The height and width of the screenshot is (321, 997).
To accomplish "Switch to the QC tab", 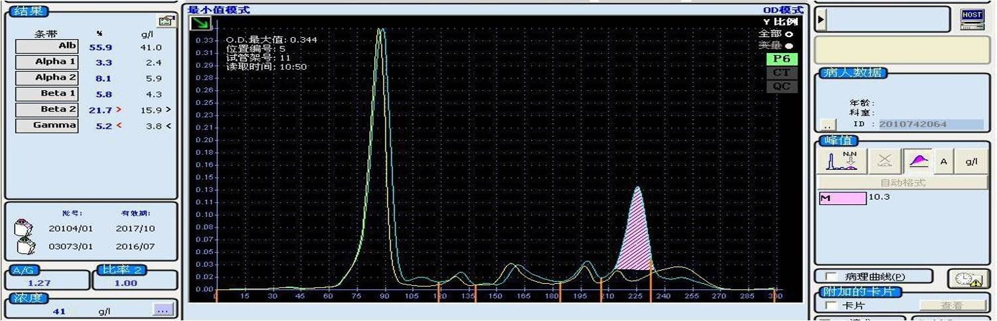I will (781, 86).
